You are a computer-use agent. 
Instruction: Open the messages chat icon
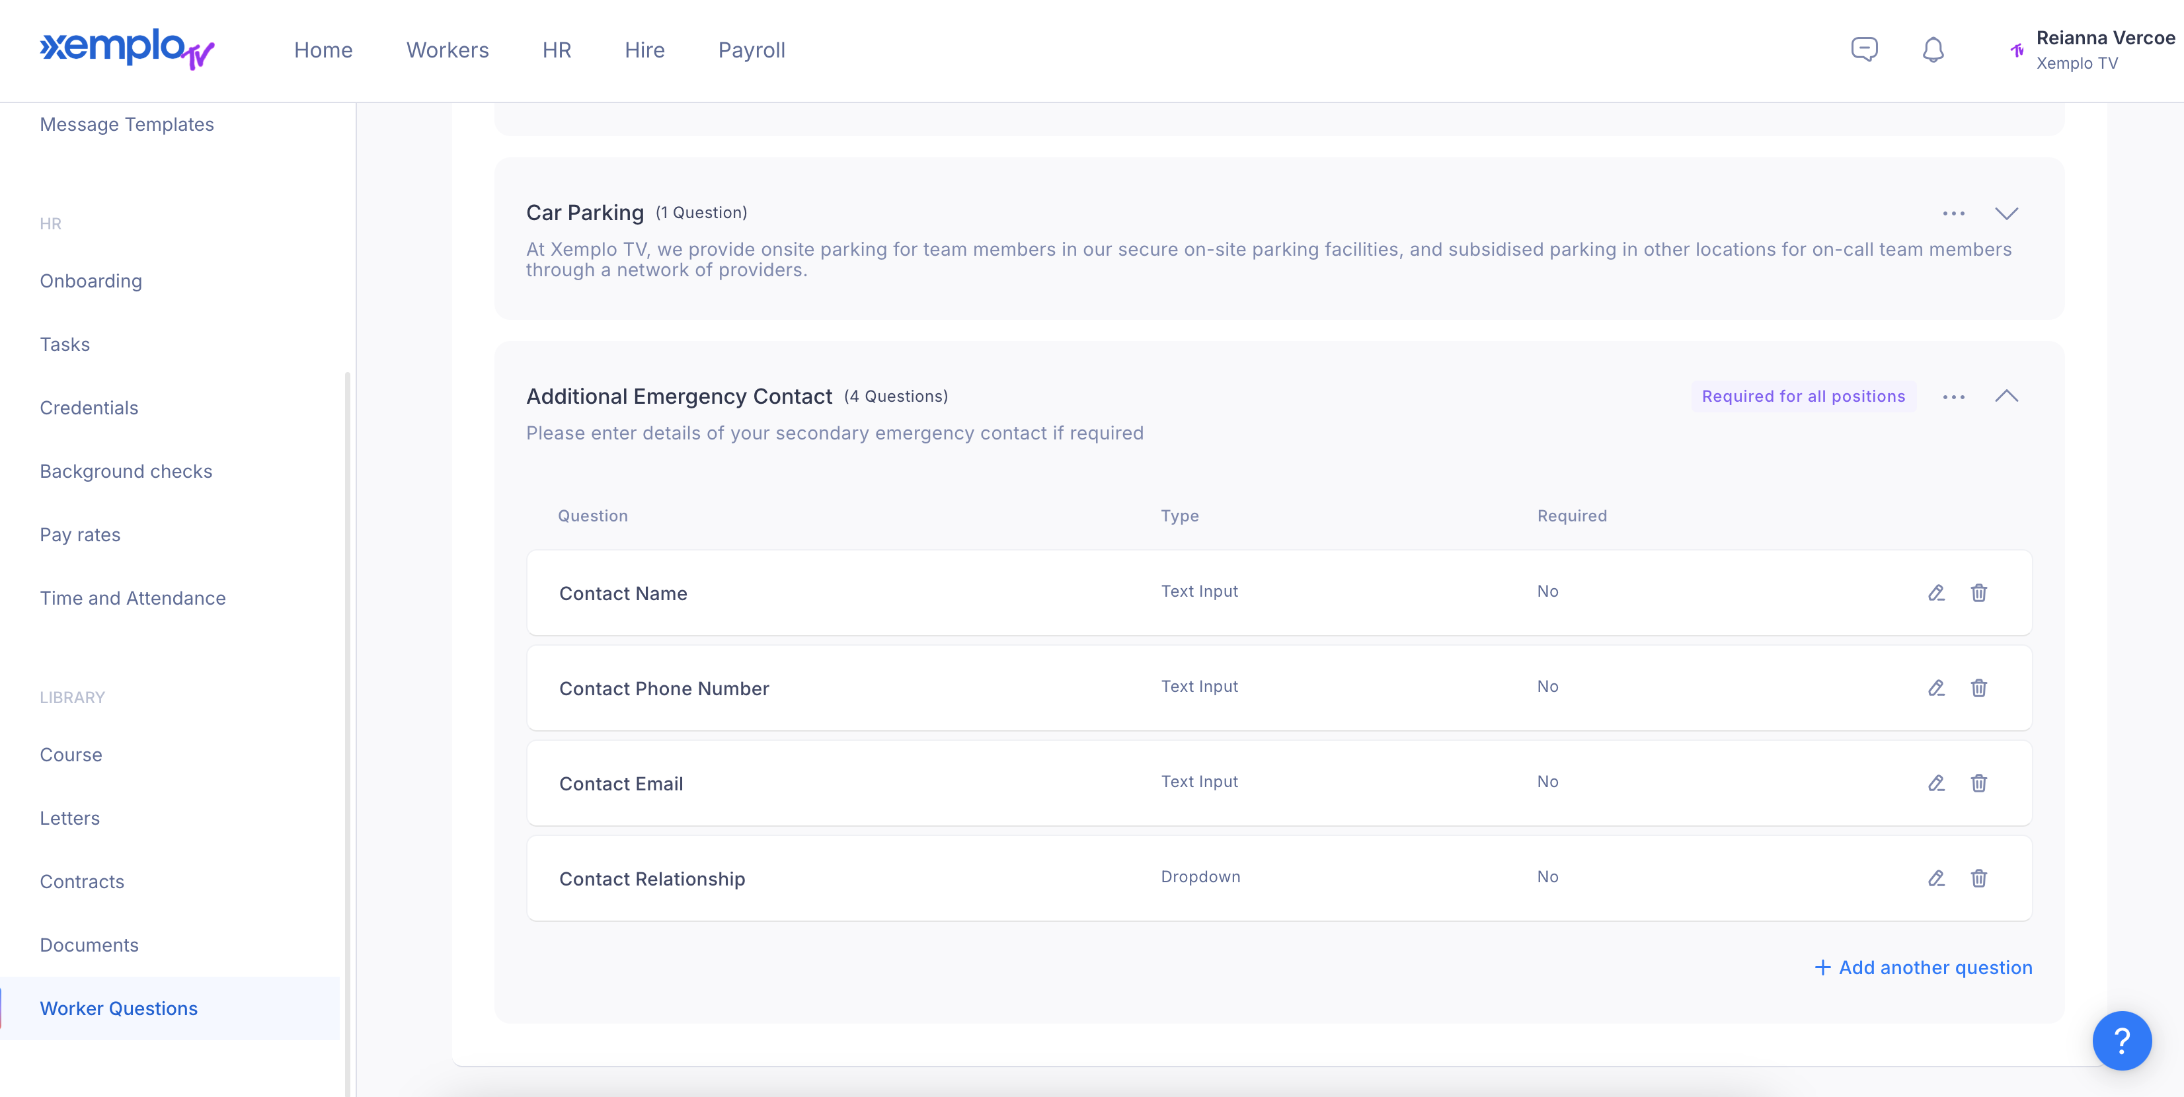coord(1863,50)
